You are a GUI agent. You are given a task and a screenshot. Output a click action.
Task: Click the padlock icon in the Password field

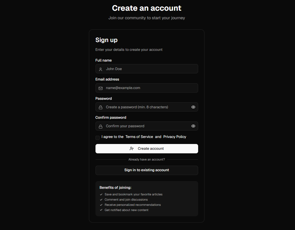(101, 107)
